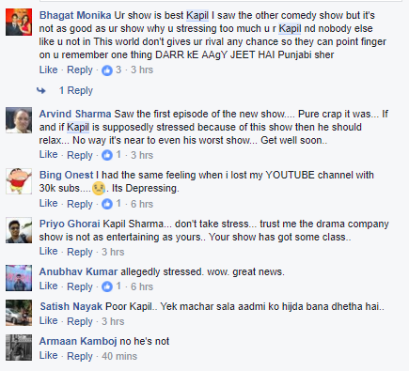Like Armaan Kamboj's comment
This screenshot has height=371, width=409.
48,356
